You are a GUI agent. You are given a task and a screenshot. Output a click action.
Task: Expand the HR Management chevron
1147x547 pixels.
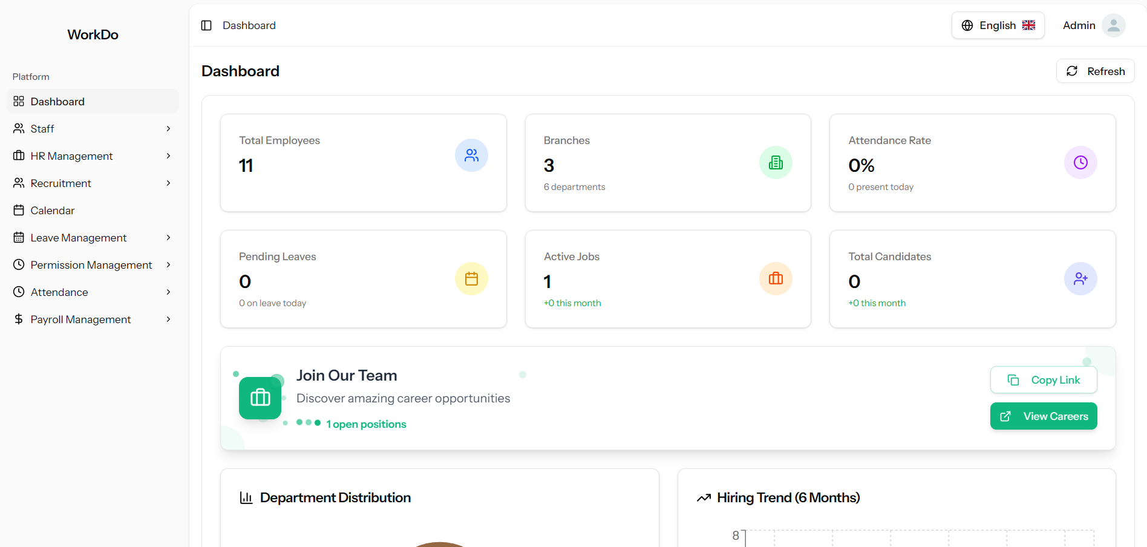click(x=168, y=156)
